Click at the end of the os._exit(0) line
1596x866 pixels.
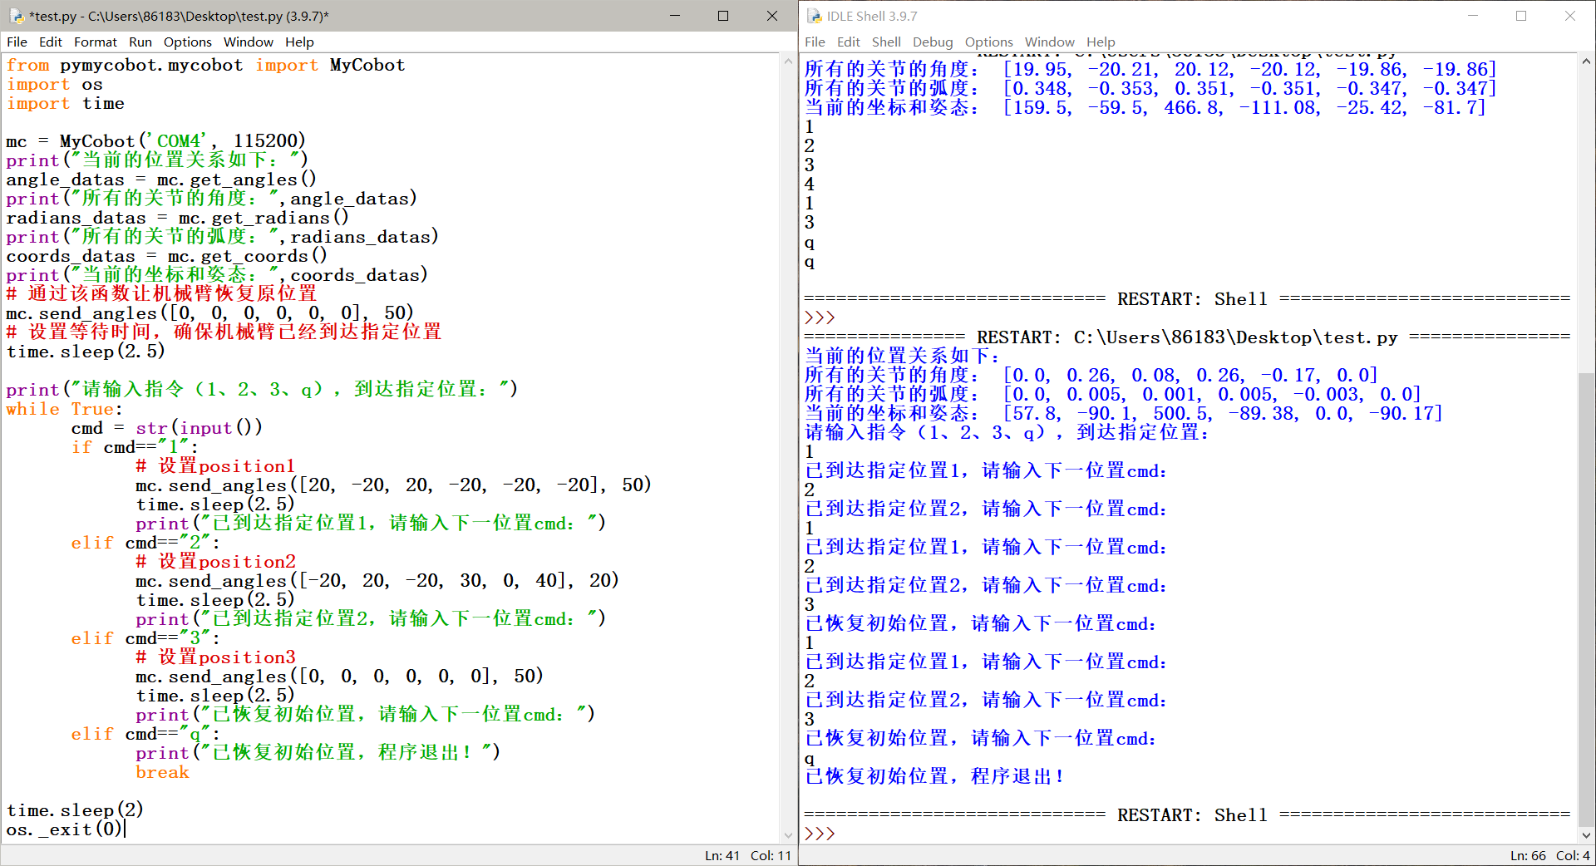tap(126, 829)
